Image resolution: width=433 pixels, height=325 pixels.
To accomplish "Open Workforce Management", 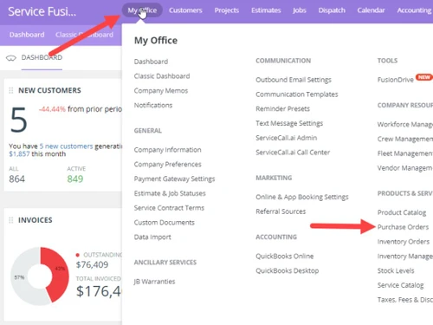I will click(405, 125).
